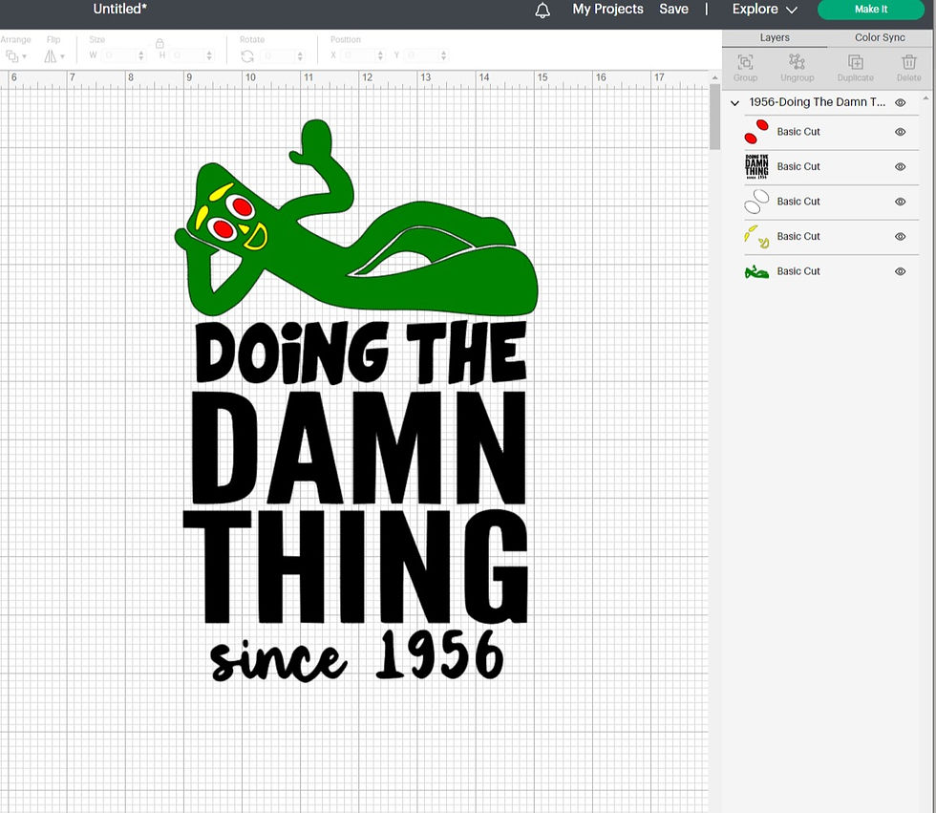936x813 pixels.
Task: Click the canvas scroll up arrow
Action: pos(714,77)
